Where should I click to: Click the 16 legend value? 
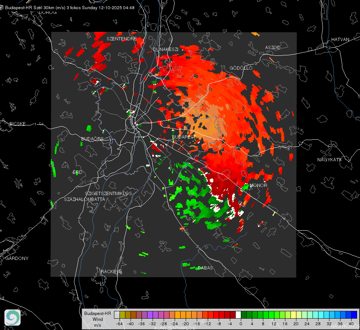(x=285, y=324)
